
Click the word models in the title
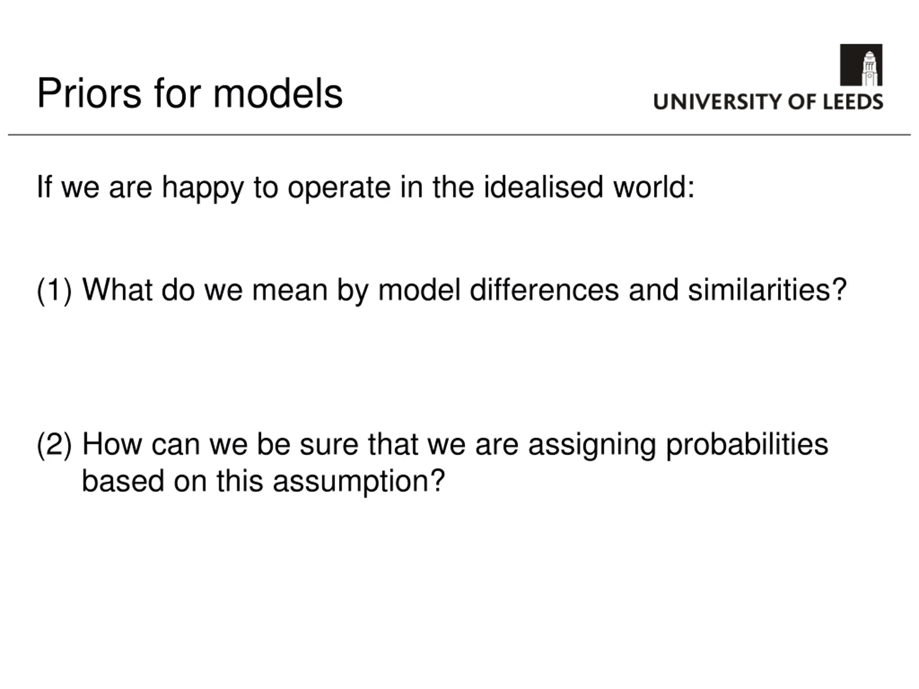[278, 93]
